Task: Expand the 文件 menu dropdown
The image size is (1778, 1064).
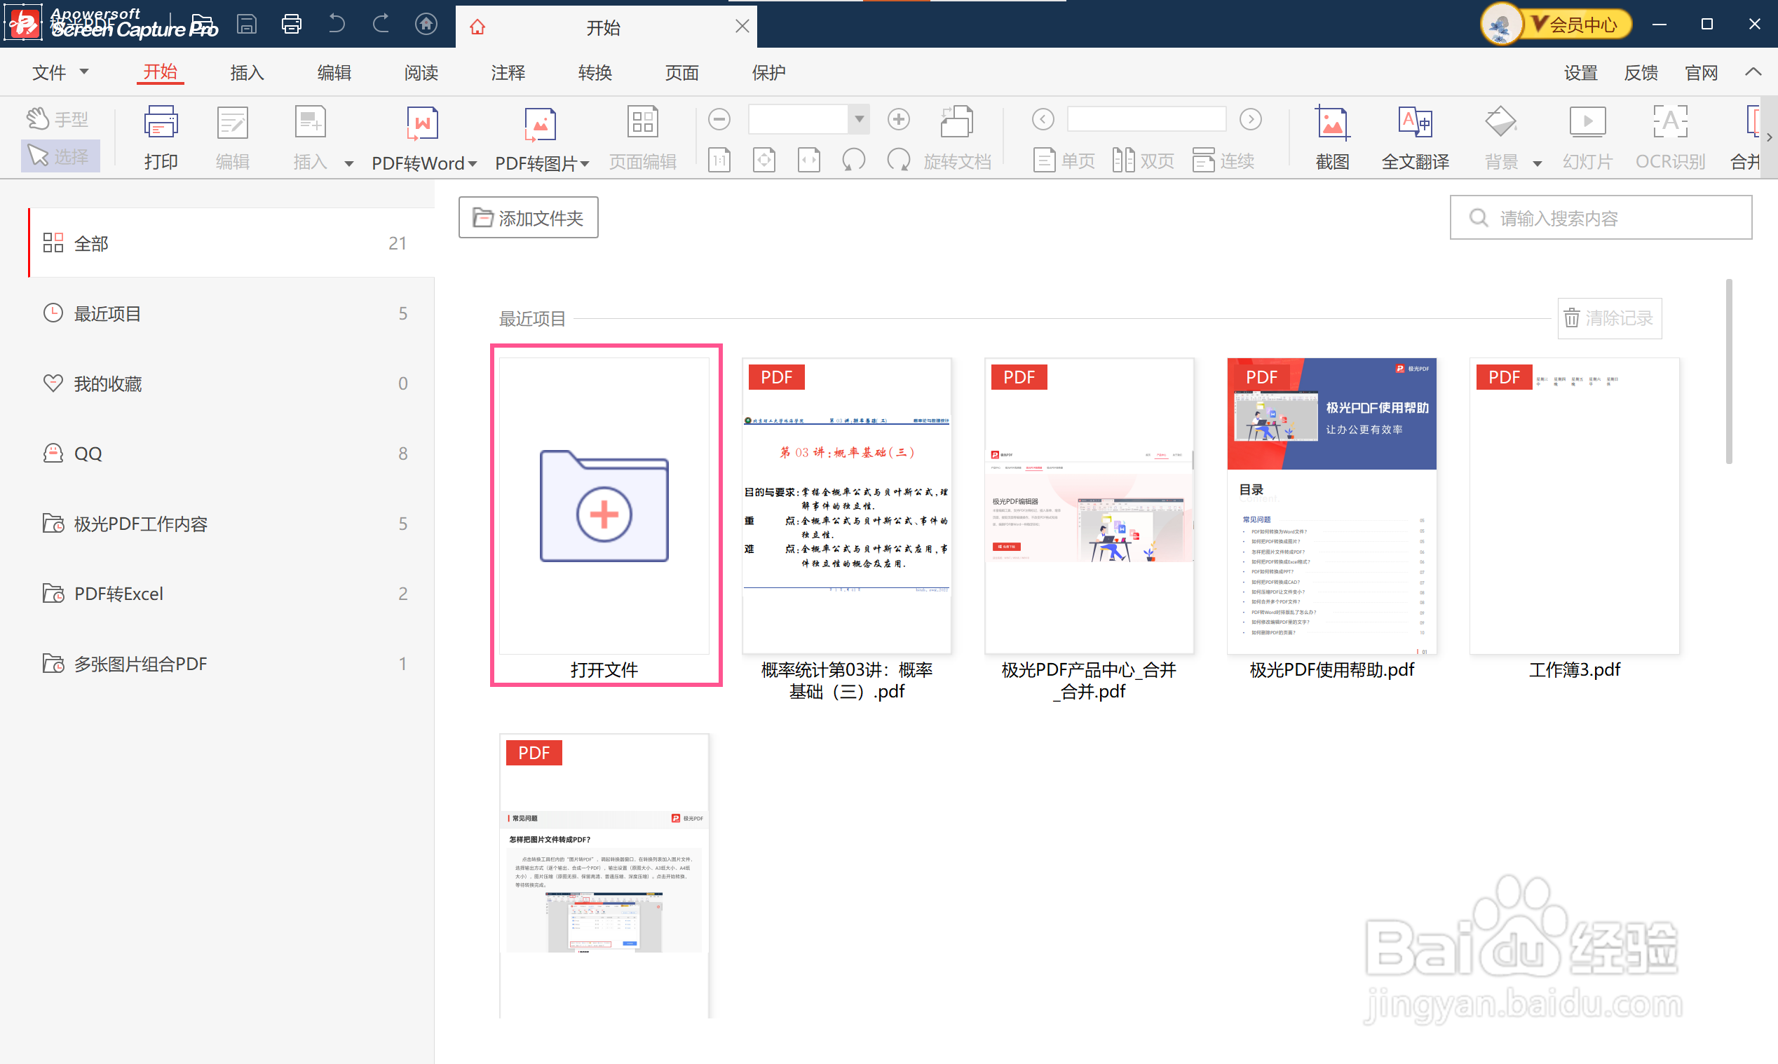Action: [x=84, y=71]
